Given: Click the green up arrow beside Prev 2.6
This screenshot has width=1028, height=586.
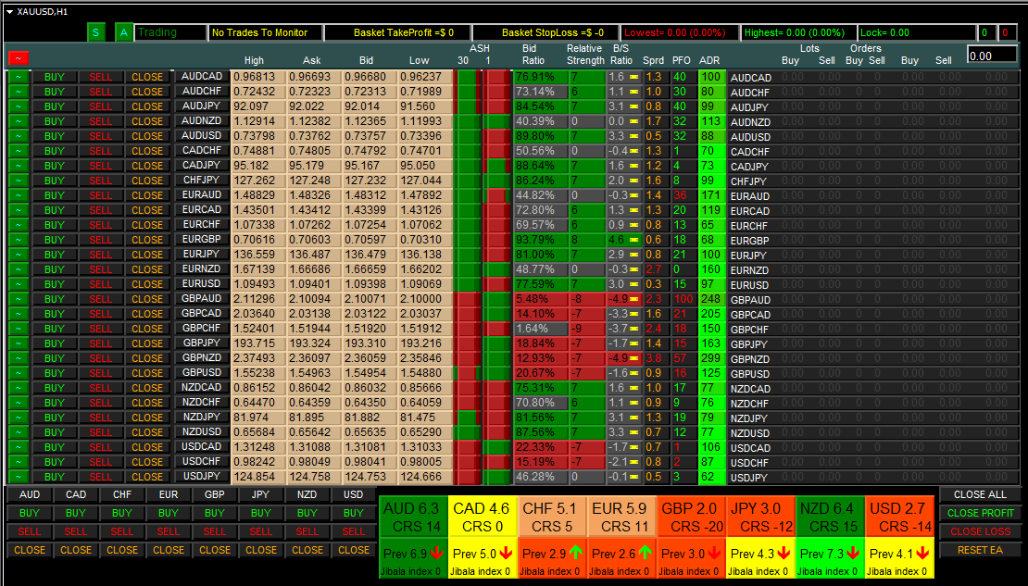Looking at the screenshot, I should [646, 554].
